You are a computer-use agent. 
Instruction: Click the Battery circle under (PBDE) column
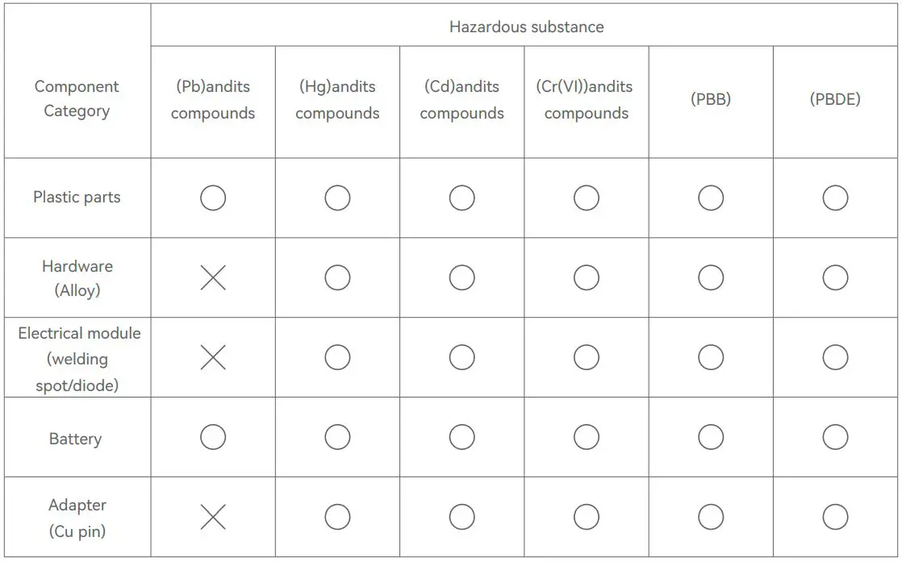pos(835,437)
